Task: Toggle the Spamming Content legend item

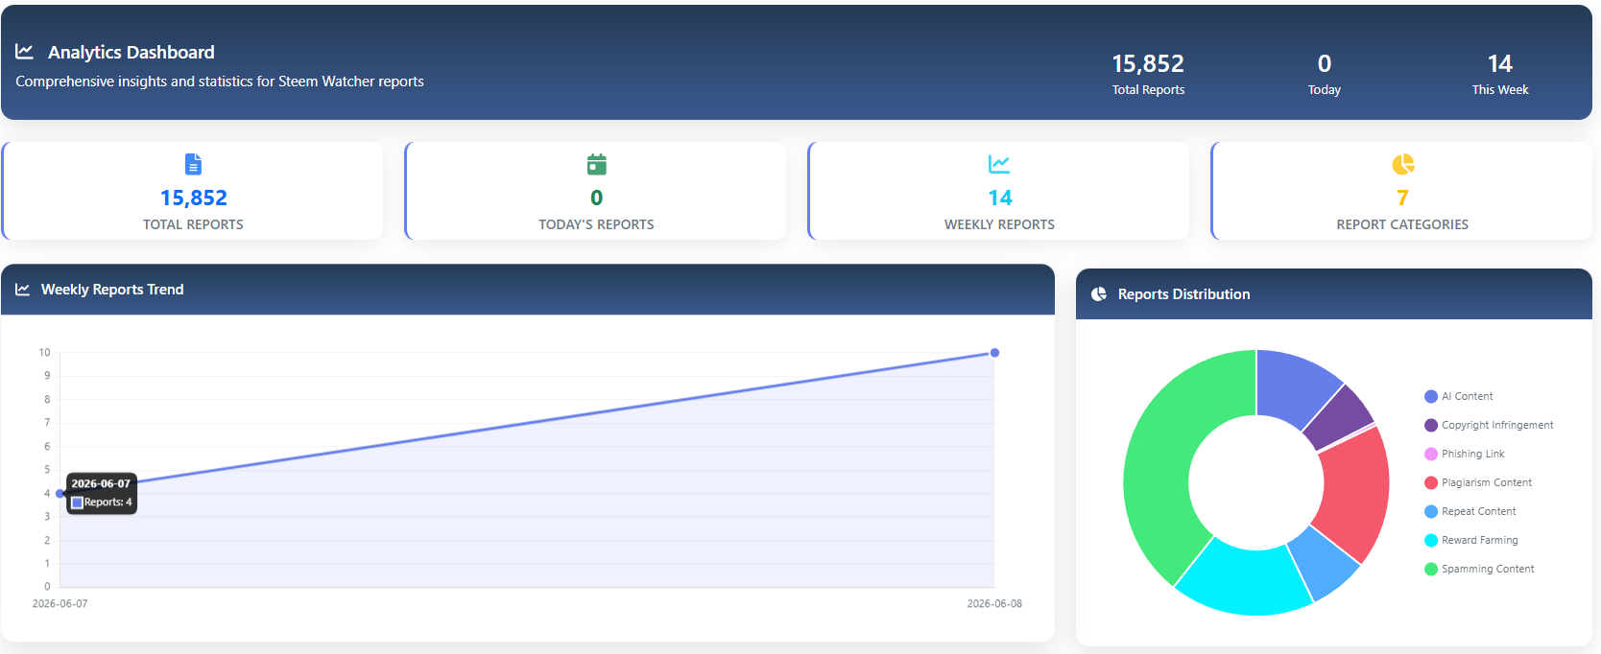Action: (1479, 569)
